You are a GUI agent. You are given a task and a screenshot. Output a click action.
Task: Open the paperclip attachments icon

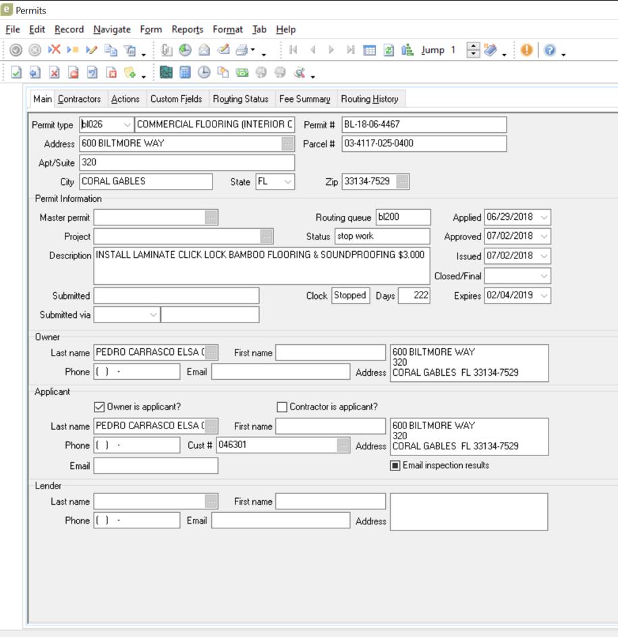166,50
